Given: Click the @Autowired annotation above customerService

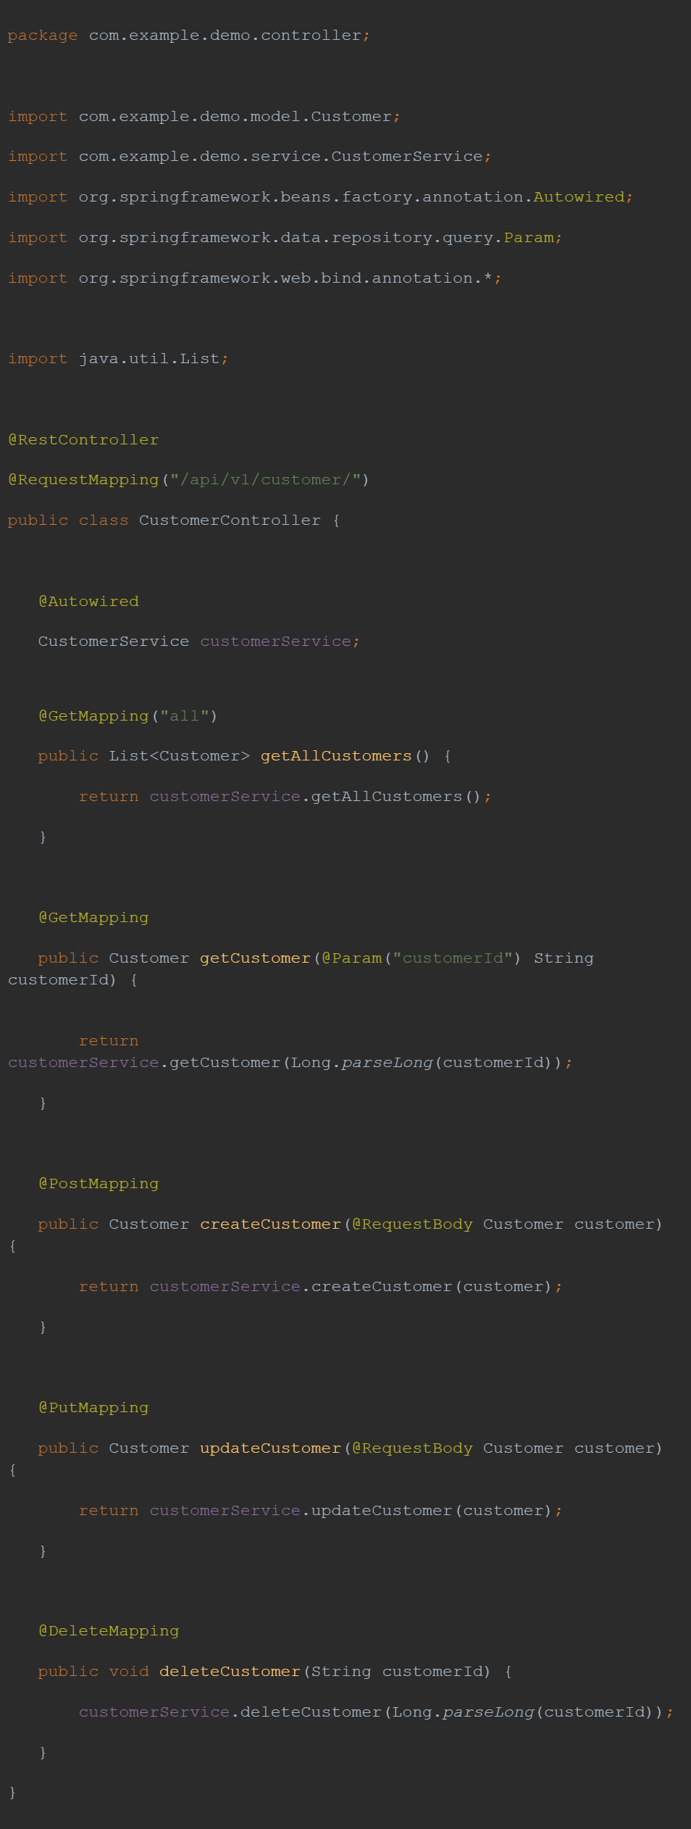Looking at the screenshot, I should click(x=88, y=602).
